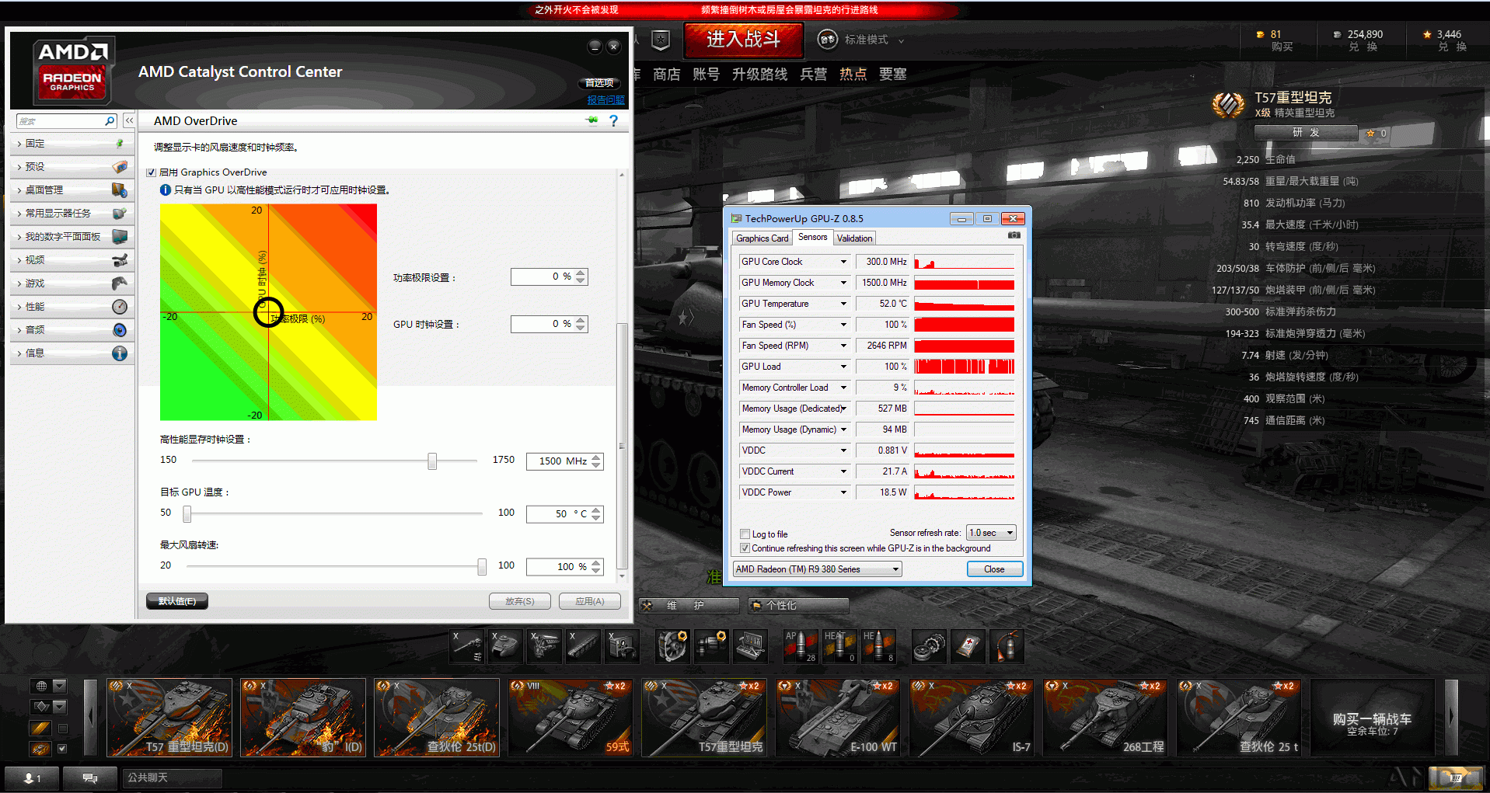Click the gun module slot icon
Screen dimensions: 1490x793
(468, 646)
